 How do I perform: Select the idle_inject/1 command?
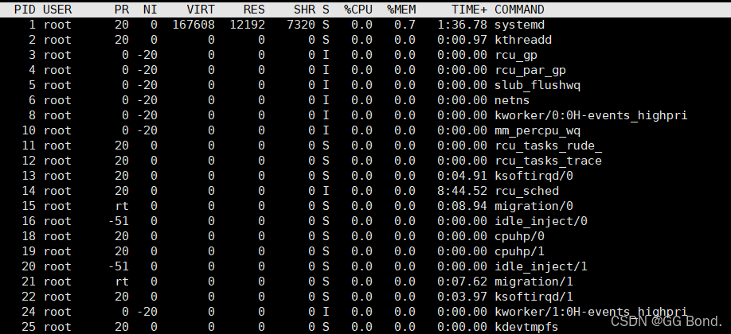click(541, 266)
